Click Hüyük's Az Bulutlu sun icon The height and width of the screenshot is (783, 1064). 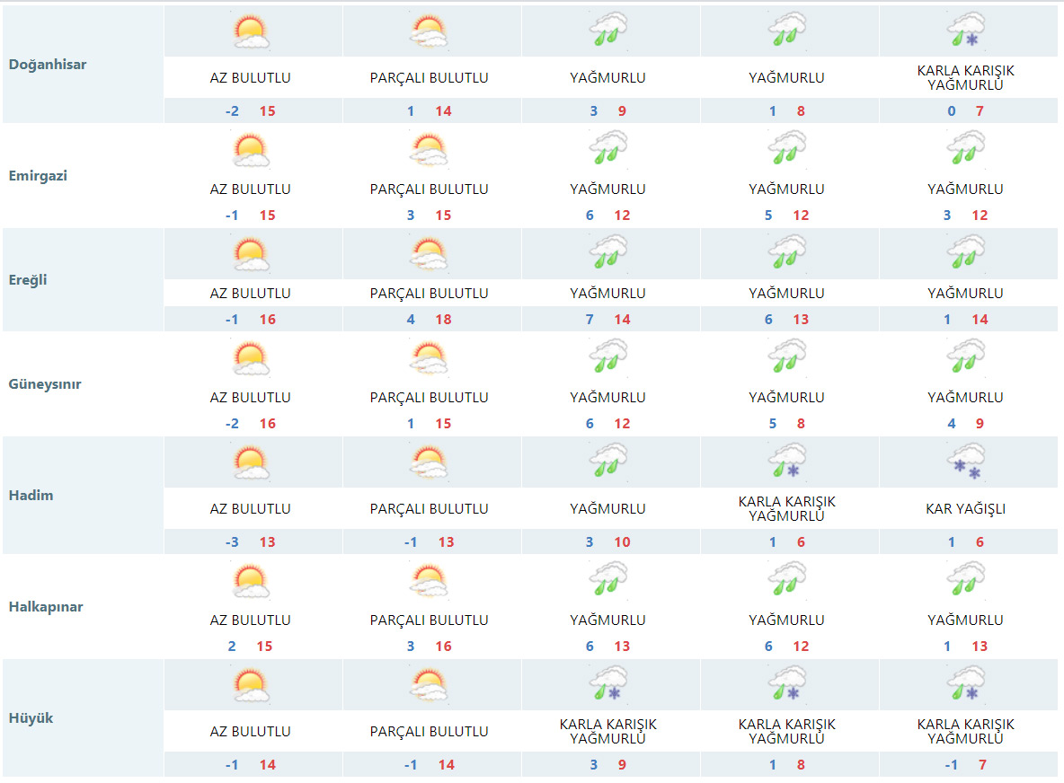pos(251,685)
